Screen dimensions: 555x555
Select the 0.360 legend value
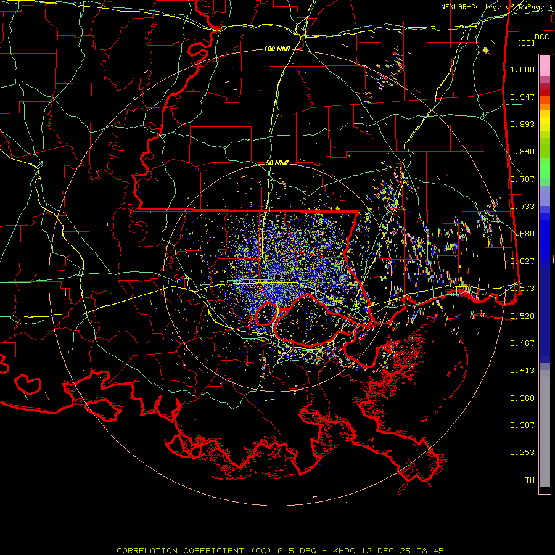click(x=522, y=398)
